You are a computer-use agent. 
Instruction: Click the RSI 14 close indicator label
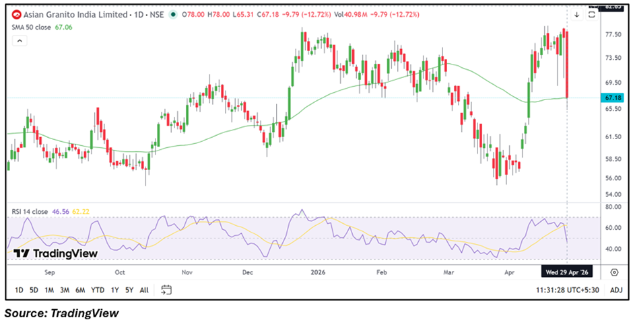coord(29,211)
